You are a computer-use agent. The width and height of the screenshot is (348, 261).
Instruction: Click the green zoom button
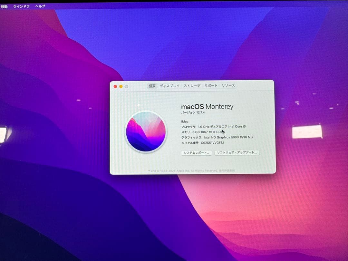[126, 86]
